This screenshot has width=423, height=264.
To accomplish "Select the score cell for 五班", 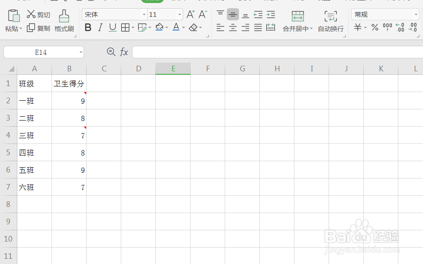I will pyautogui.click(x=69, y=170).
